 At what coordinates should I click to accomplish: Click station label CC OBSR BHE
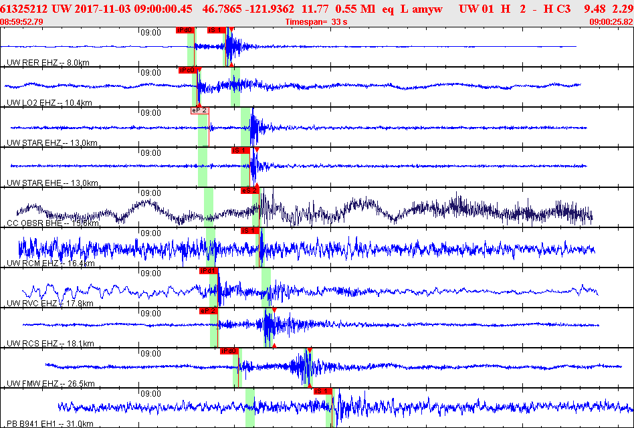(x=53, y=223)
